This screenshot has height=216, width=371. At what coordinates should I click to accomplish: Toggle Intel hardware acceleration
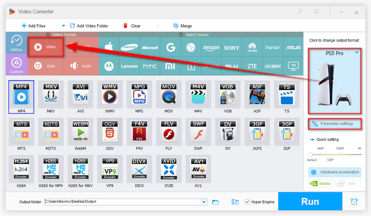pyautogui.click(x=348, y=184)
